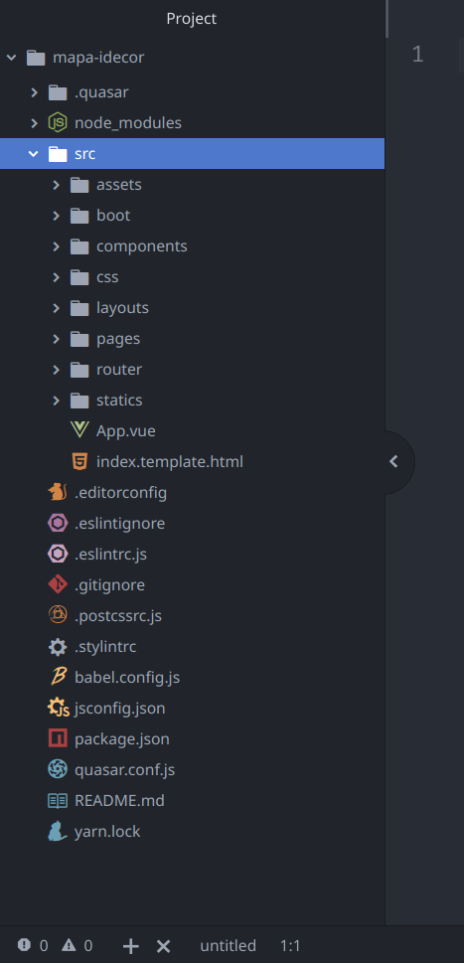The height and width of the screenshot is (963, 464).
Task: Open the README.md file
Action: click(119, 800)
